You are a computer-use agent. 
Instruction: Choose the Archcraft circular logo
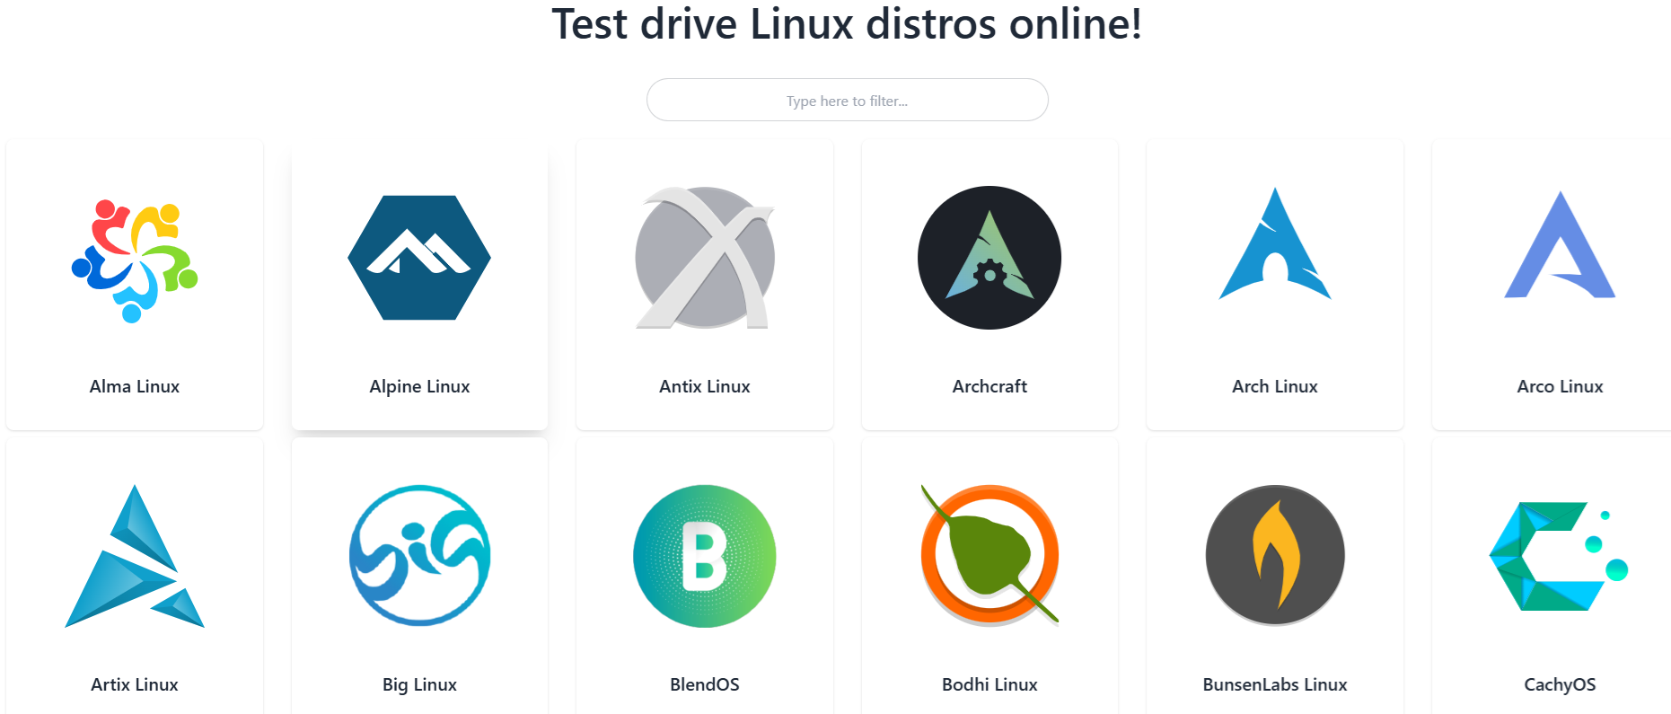click(989, 258)
